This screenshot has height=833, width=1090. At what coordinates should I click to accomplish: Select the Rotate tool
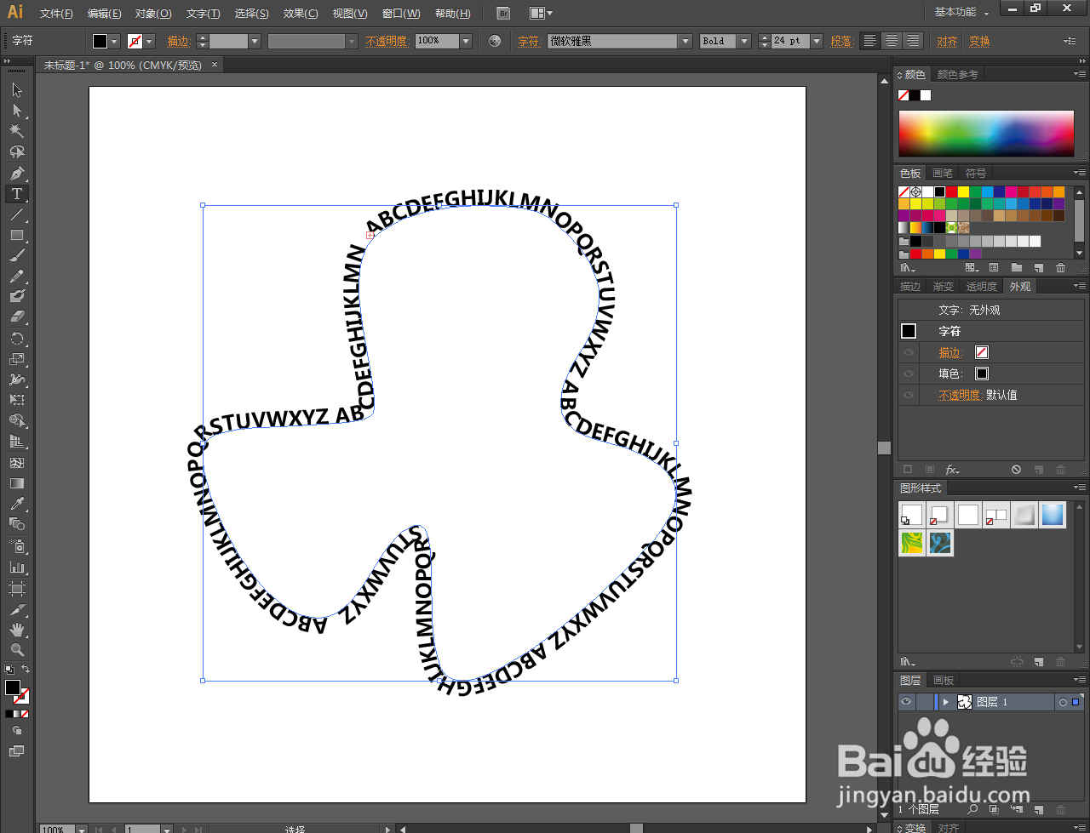[x=17, y=339]
